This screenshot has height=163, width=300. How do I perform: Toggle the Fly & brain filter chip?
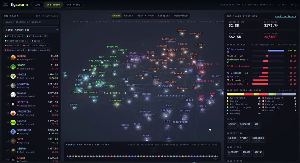[x=14, y=36]
